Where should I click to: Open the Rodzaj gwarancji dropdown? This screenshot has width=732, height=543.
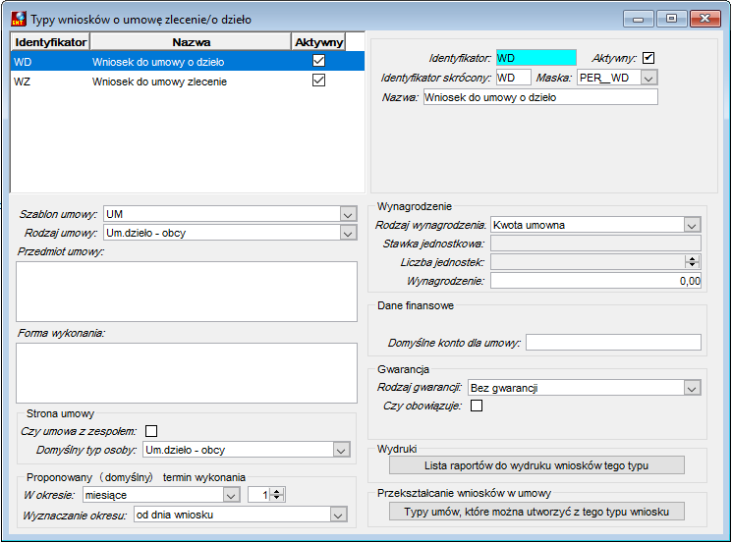coord(692,388)
